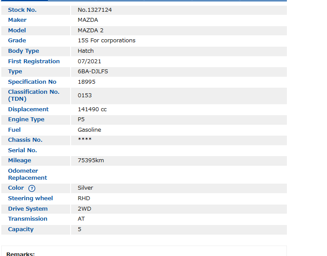Select the type code 6BA-DJLFS
The height and width of the screenshot is (256, 327).
(x=92, y=72)
